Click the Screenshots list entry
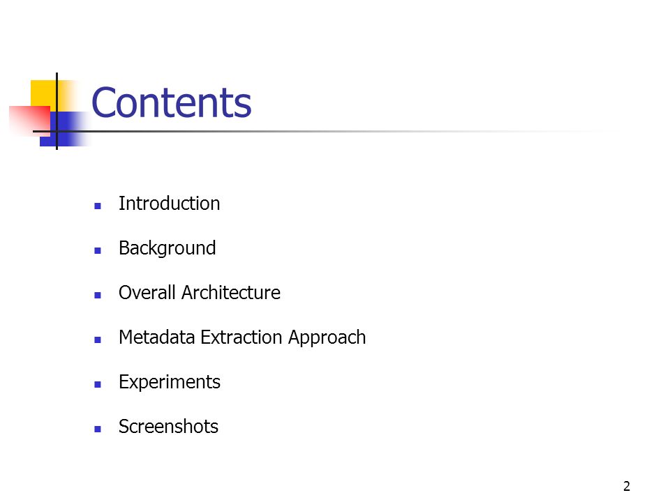Image resolution: width=670 pixels, height=502 pixels. (x=168, y=427)
